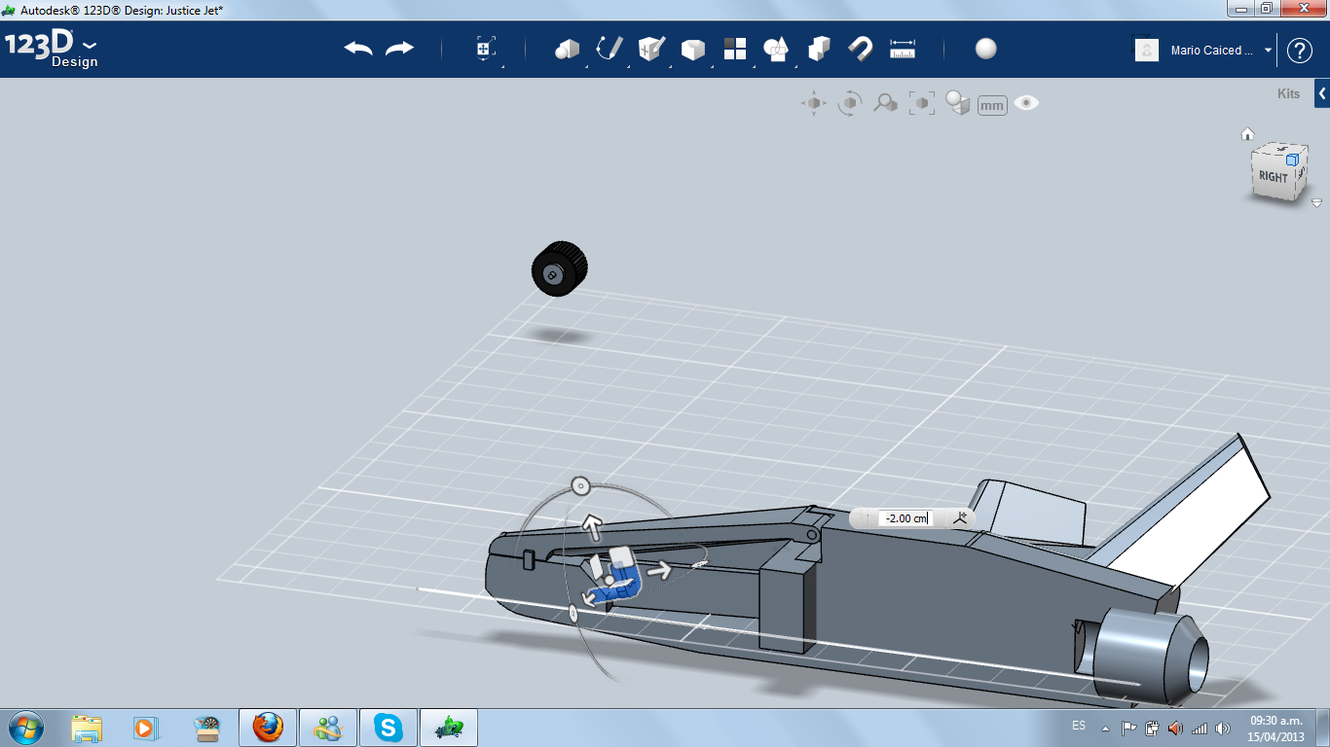Click the Fit view tool
Viewport: 1330px width, 747px height.
[921, 103]
